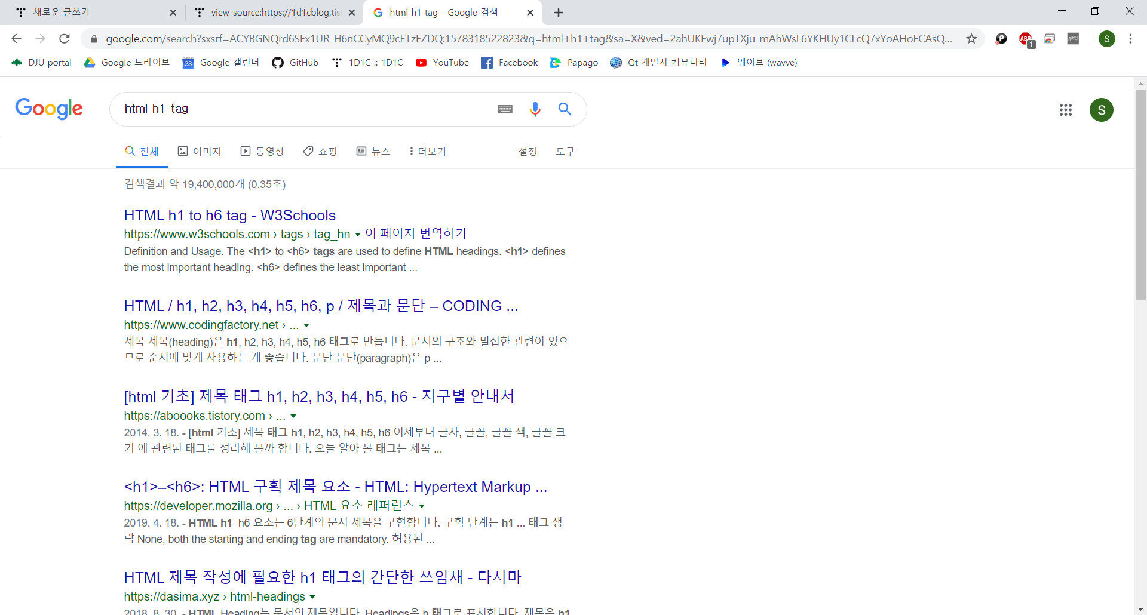1147x615 pixels.
Task: Reload the current page
Action: (x=65, y=39)
